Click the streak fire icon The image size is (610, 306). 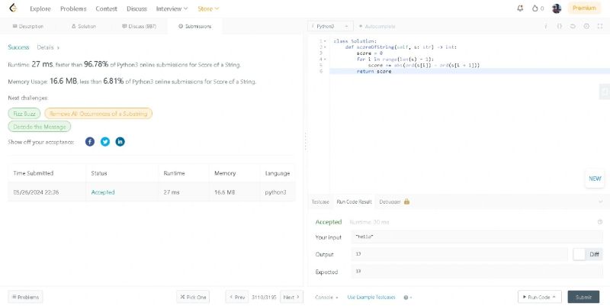[x=535, y=8]
